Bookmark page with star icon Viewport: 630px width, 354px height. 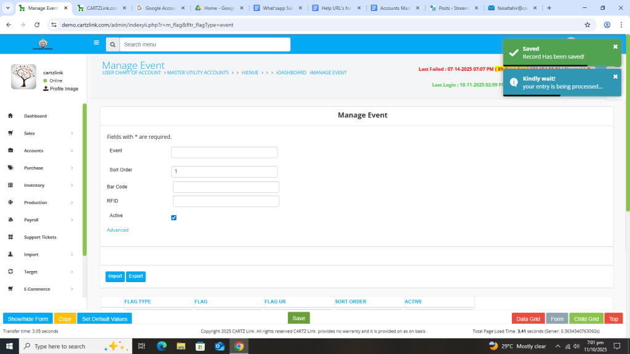pos(588,25)
